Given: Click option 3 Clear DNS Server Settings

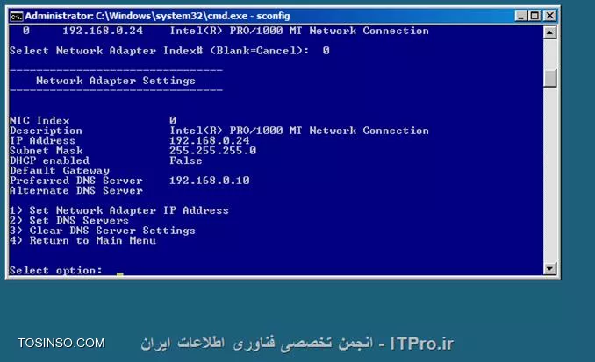Looking at the screenshot, I should (103, 231).
